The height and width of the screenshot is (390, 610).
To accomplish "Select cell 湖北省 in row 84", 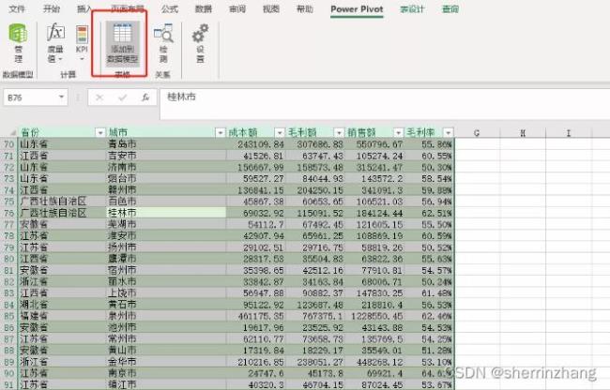I will point(62,305).
